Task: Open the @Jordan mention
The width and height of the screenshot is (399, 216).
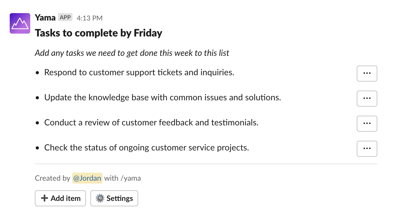Action: tap(87, 178)
